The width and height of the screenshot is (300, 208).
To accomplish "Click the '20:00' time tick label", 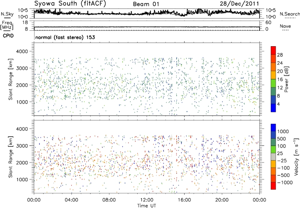I will pyautogui.click(x=222, y=200).
